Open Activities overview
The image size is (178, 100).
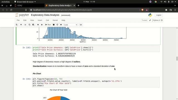pyautogui.click(x=6, y=2)
